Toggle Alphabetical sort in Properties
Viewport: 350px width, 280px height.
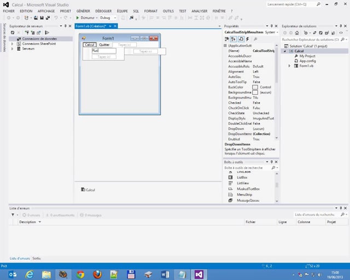pos(234,39)
